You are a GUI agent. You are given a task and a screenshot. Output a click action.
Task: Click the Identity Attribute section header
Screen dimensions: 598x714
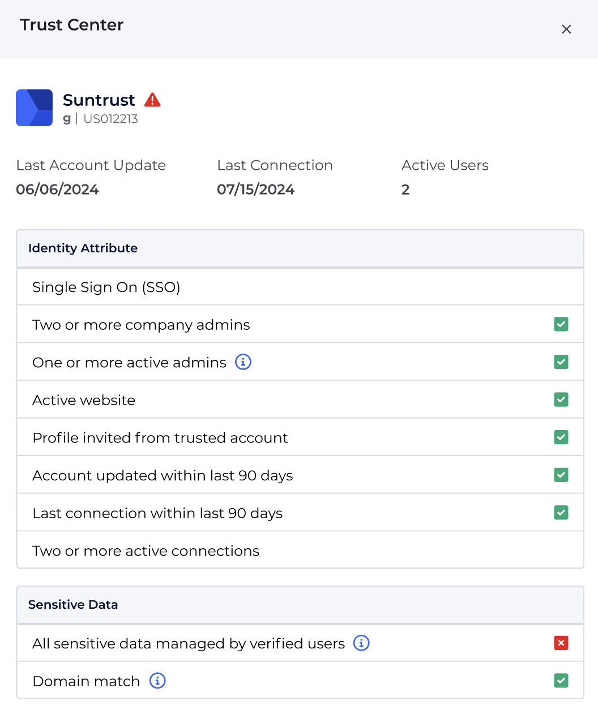pyautogui.click(x=300, y=248)
